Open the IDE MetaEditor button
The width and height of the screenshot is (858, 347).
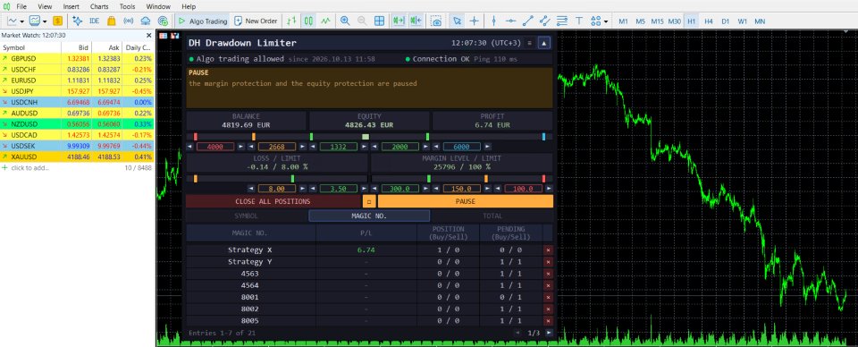click(x=94, y=21)
